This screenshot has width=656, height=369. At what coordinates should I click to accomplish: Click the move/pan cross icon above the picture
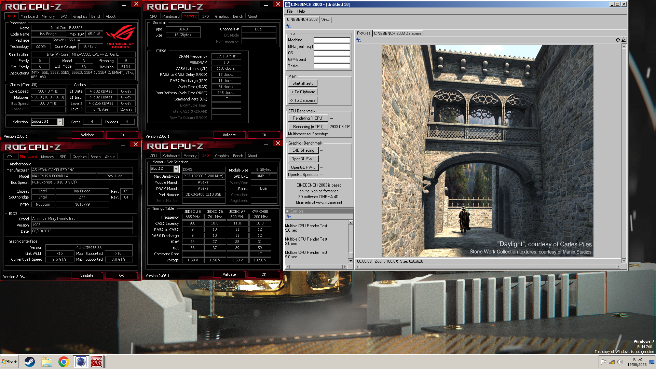(x=618, y=40)
